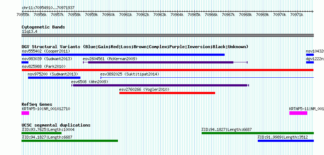324x155 pixels.
Task: Open nsv975200 (Sudmant2013) label
Action: click(x=53, y=74)
